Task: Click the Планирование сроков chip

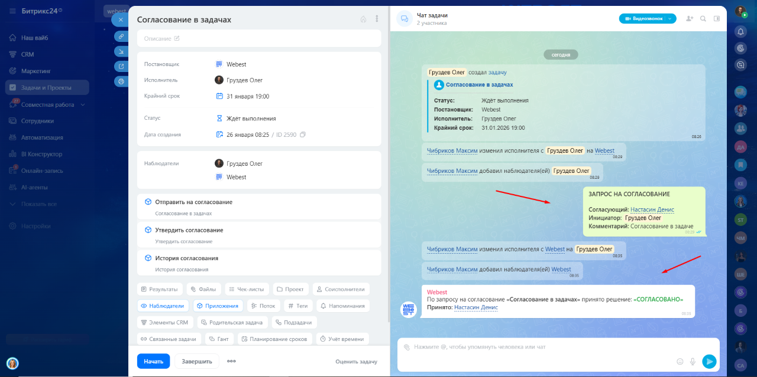Action: coord(274,339)
